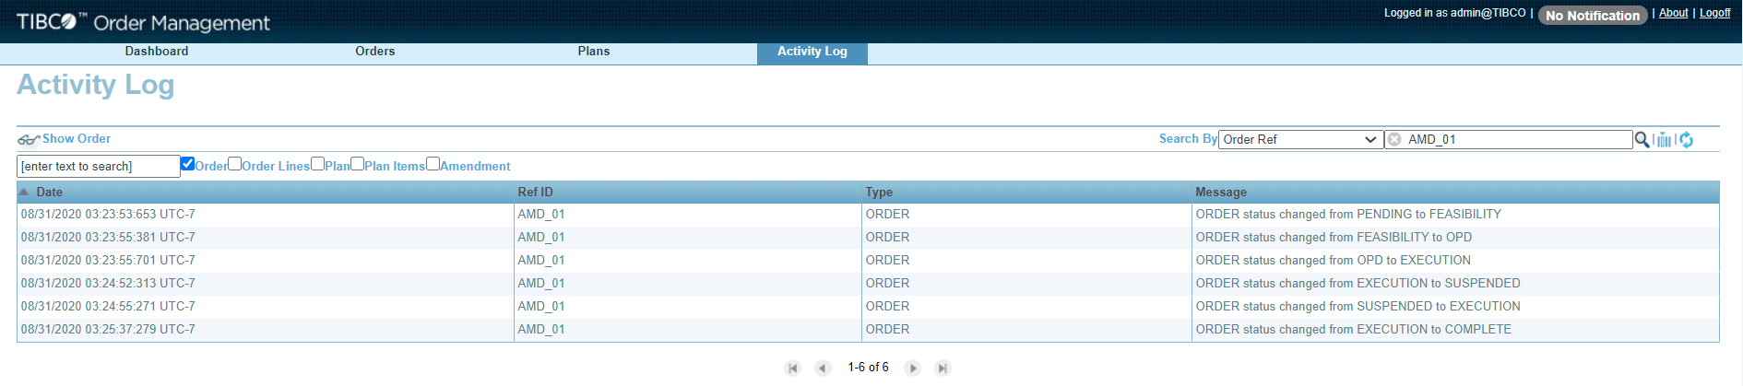
Task: Uncheck the Order filter checkbox
Action: click(x=187, y=164)
